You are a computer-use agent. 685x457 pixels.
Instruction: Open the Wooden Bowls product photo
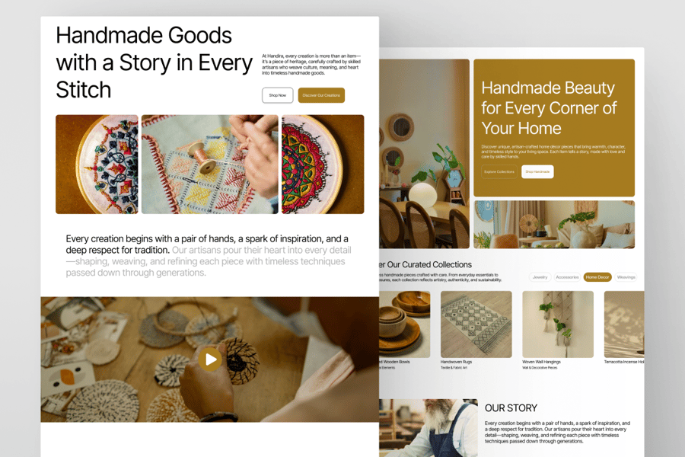click(405, 324)
